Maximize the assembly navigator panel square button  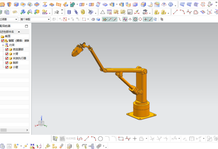[26, 26]
